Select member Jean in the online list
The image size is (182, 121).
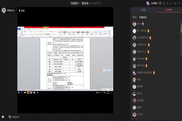pyautogui.click(x=139, y=24)
